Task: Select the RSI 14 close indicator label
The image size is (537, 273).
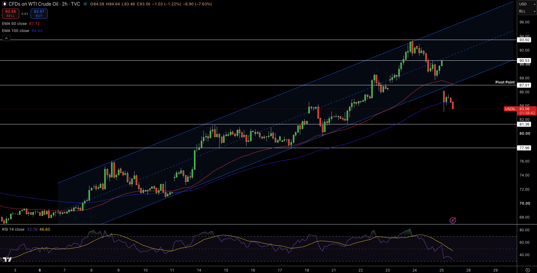Action: click(13, 229)
